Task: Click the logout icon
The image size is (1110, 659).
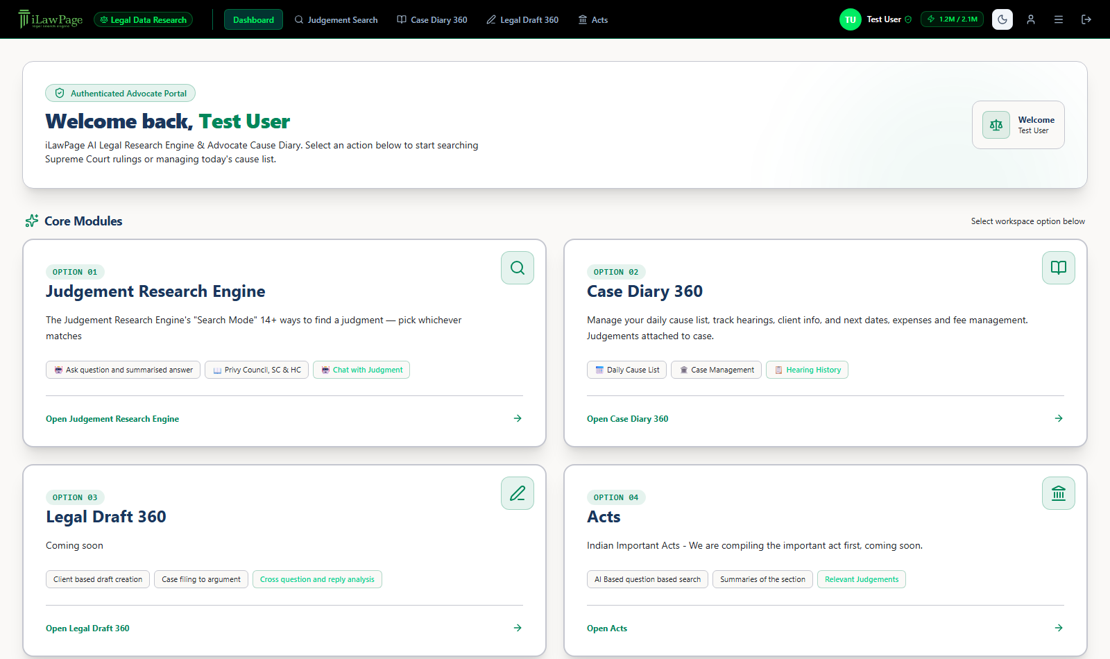Action: [x=1086, y=19]
